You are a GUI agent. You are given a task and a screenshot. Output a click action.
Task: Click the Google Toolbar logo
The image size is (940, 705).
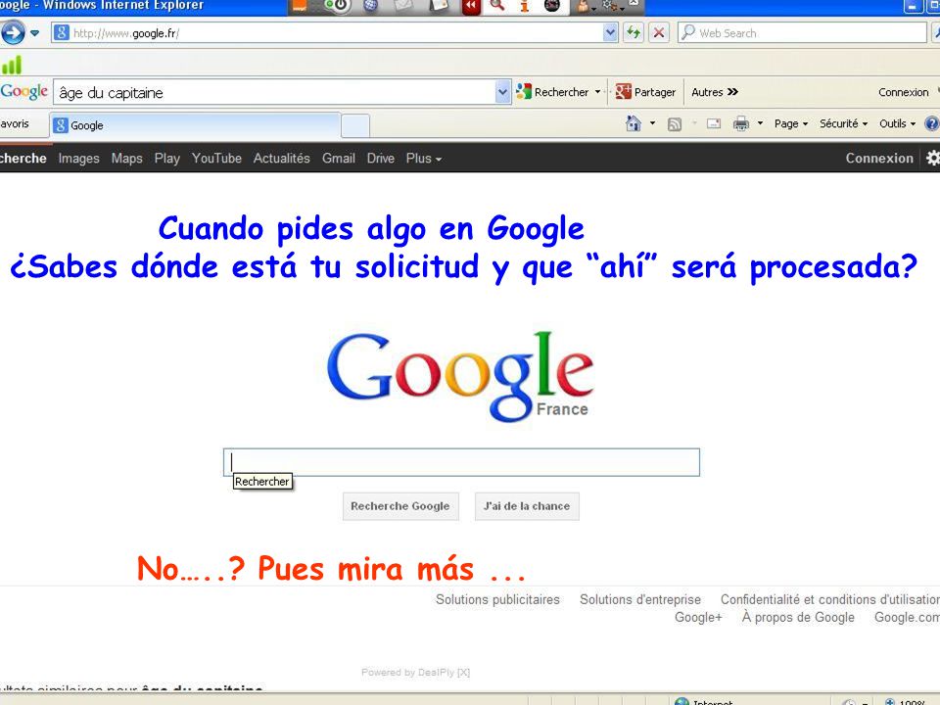pos(23,92)
